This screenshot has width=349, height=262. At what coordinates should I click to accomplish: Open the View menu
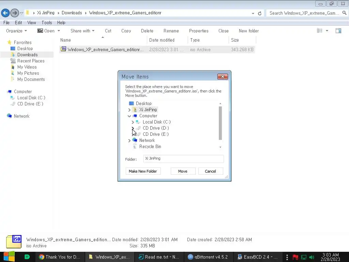click(32, 23)
